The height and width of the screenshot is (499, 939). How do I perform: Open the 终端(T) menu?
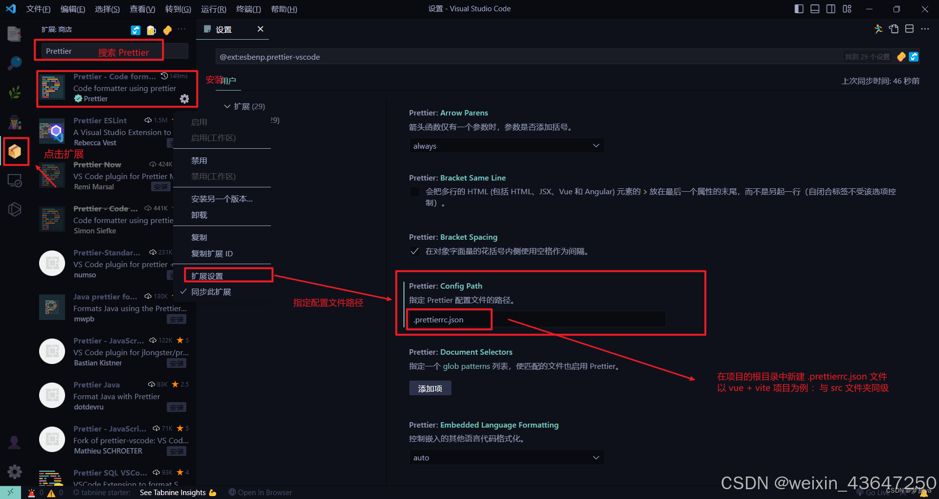(x=248, y=9)
